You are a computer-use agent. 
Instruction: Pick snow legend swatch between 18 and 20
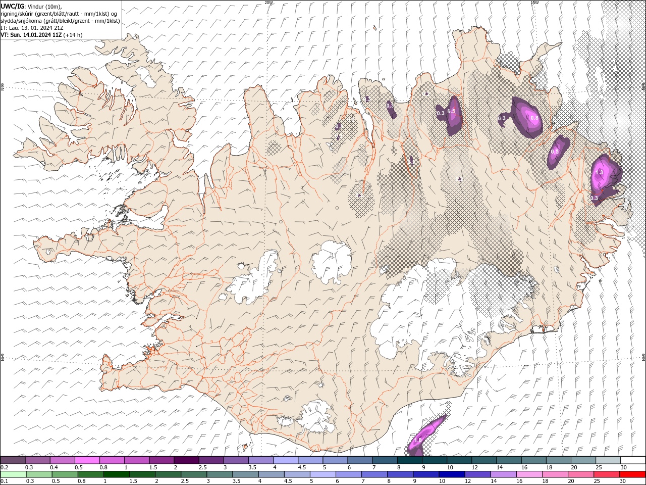tap(558, 460)
